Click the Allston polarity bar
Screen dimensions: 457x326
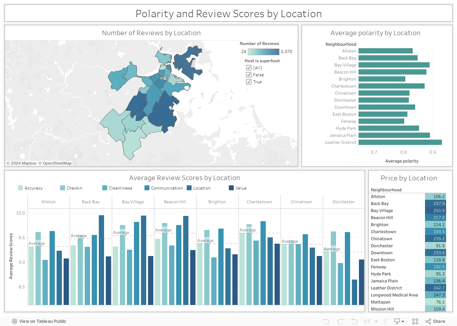coord(386,51)
